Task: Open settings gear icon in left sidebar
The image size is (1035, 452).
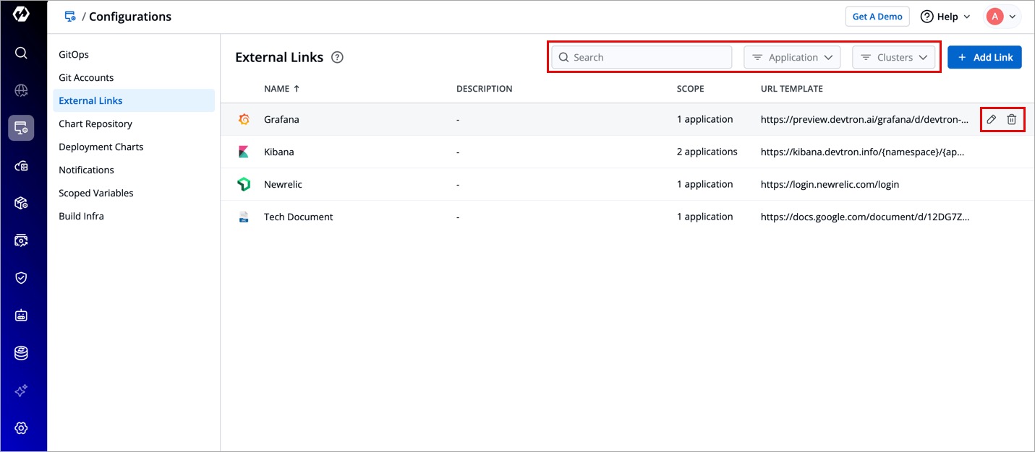Action: click(x=21, y=428)
